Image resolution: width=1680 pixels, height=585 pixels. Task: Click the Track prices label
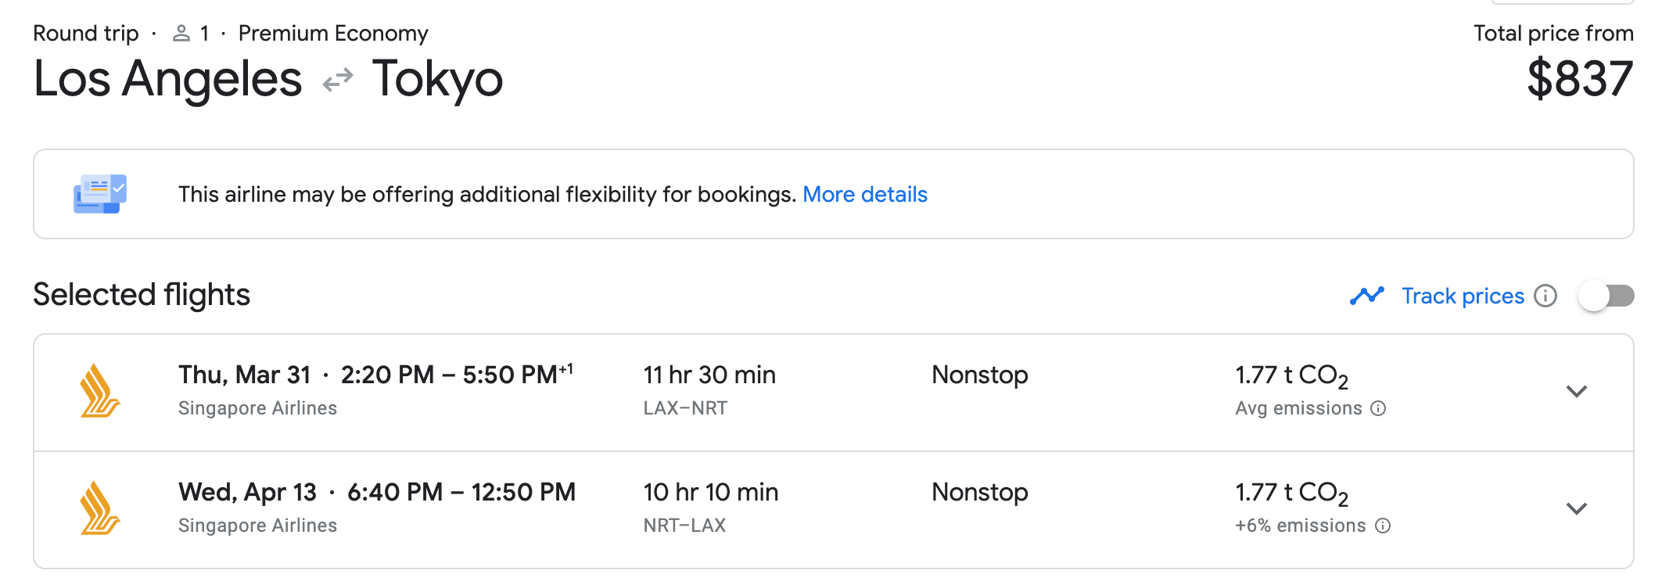coord(1463,296)
